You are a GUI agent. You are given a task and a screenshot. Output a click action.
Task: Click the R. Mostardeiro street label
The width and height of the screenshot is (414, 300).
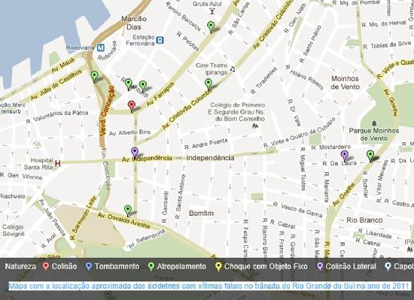click(x=331, y=147)
